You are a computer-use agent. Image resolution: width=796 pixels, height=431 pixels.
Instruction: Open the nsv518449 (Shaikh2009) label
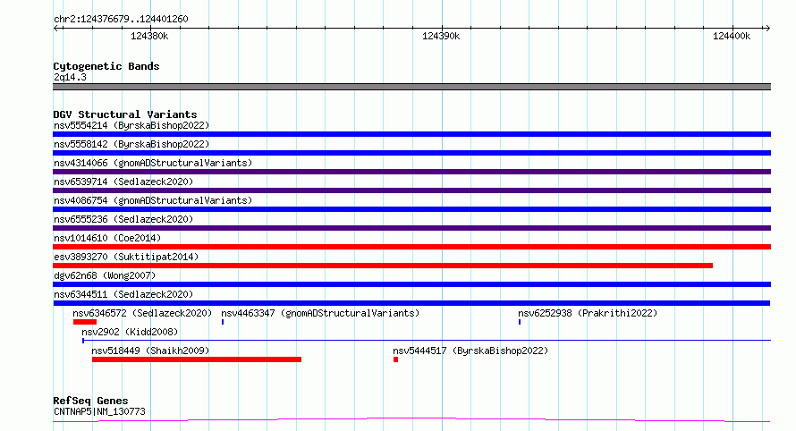pyautogui.click(x=150, y=351)
